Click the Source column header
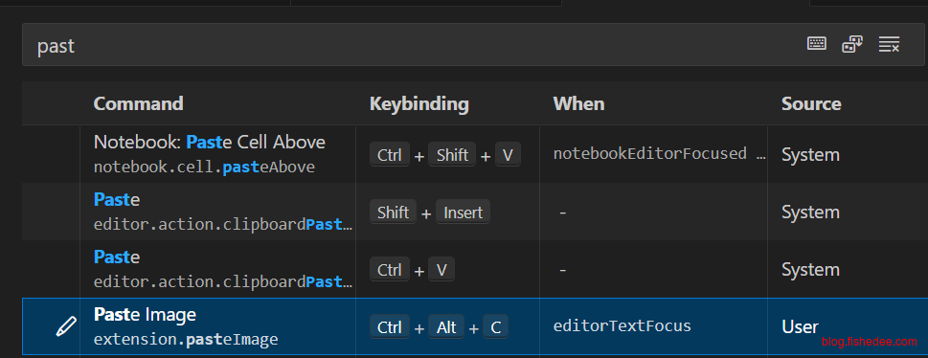 (x=811, y=103)
